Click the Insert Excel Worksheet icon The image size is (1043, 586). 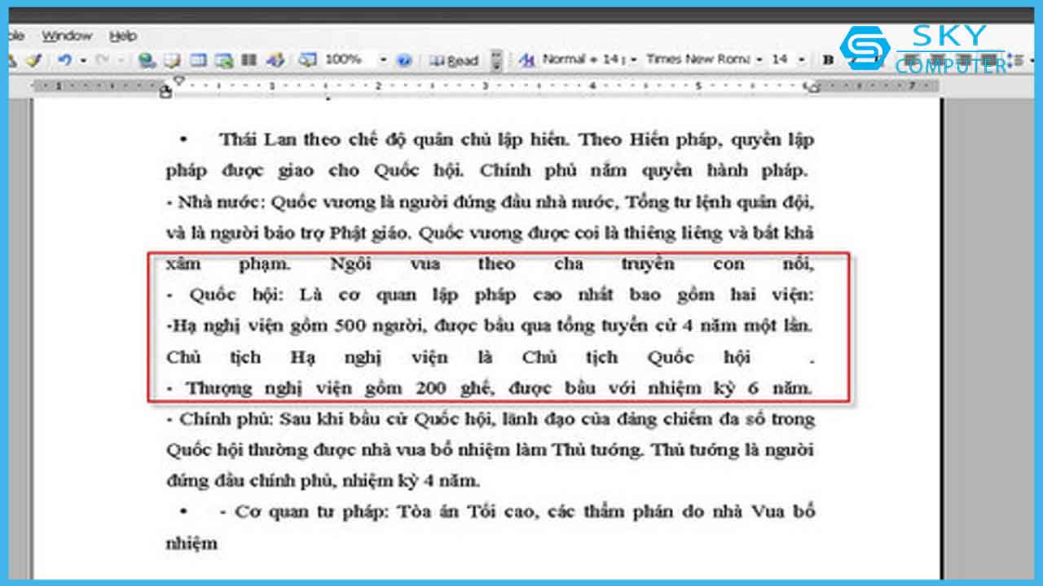pos(224,60)
